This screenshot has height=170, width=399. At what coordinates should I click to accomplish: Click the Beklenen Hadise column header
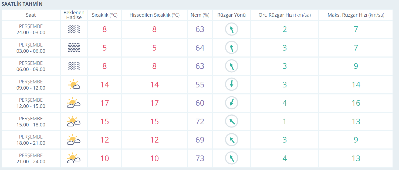(x=74, y=15)
